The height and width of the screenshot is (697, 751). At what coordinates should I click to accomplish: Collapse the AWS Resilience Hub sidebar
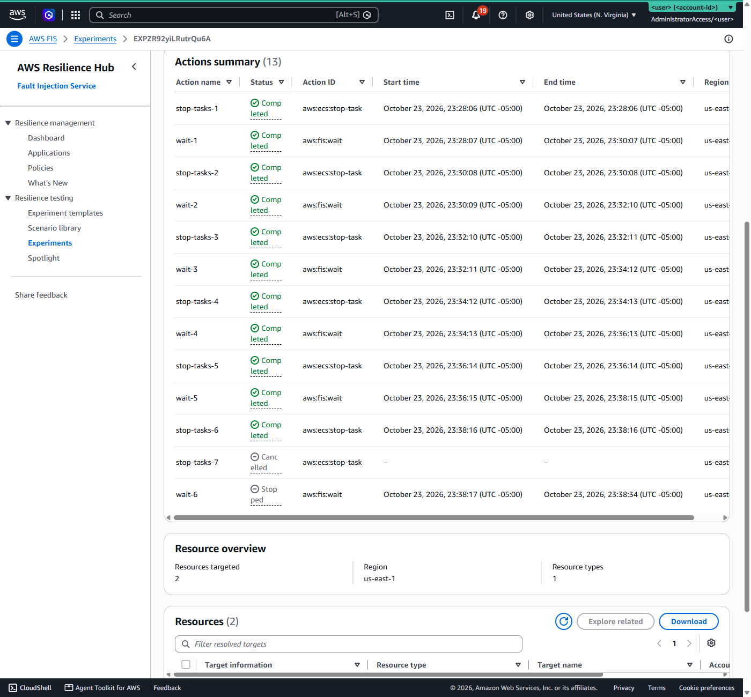point(134,66)
